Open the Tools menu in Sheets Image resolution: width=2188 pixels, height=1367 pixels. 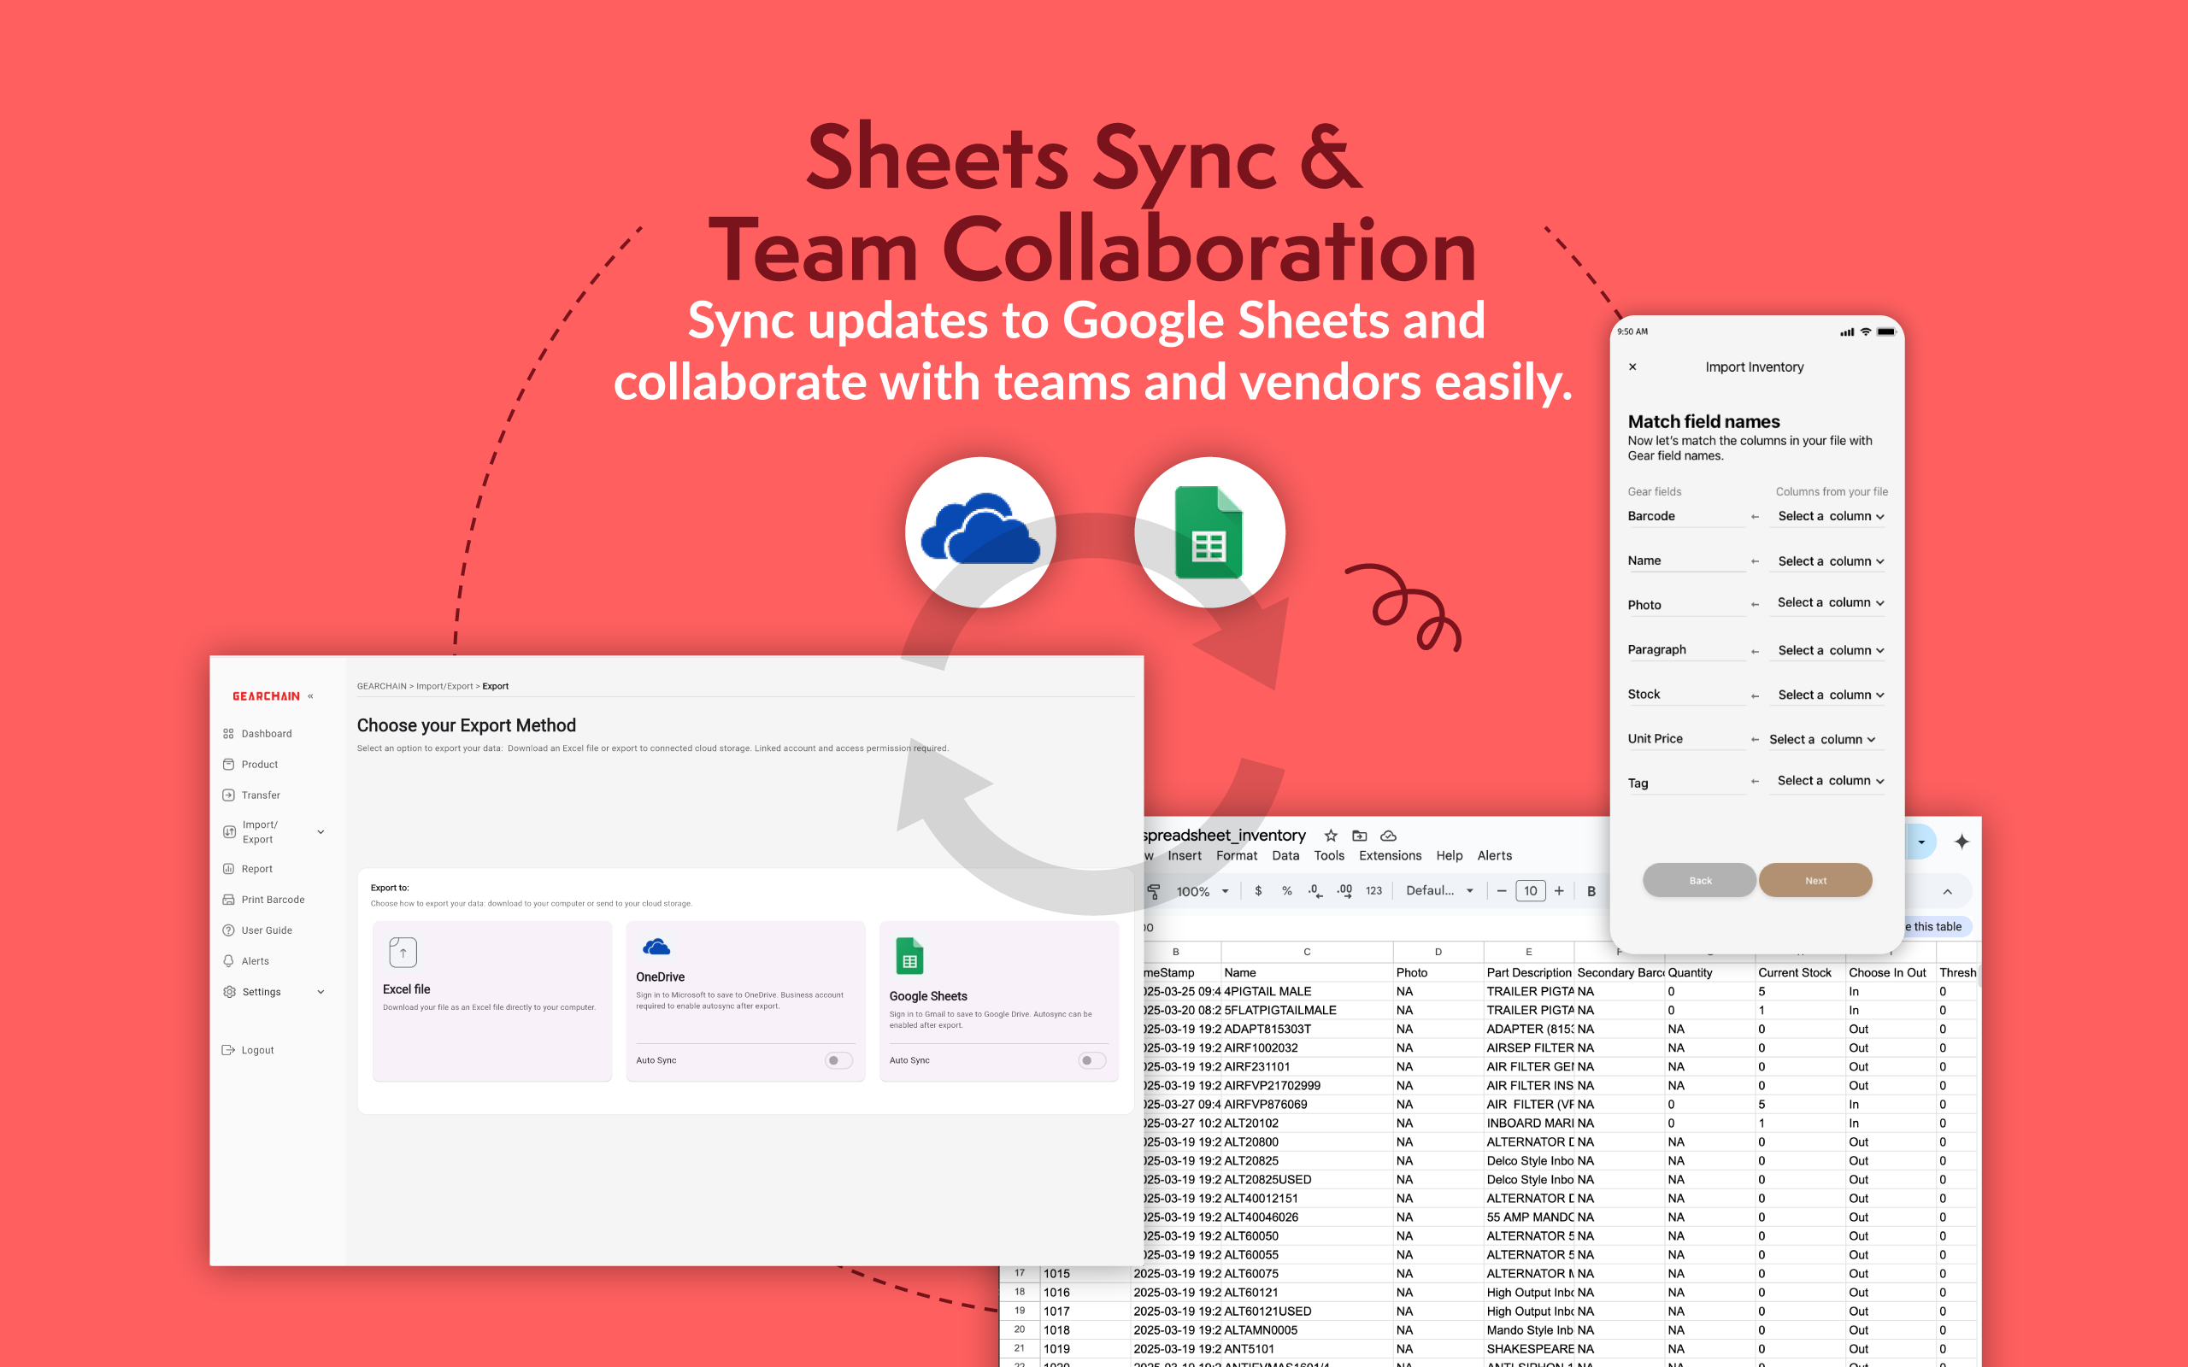(x=1329, y=855)
